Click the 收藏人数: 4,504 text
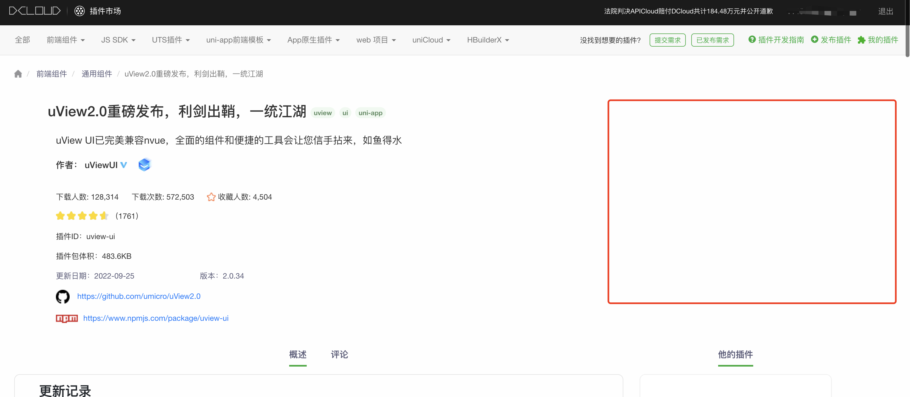 [x=245, y=197]
